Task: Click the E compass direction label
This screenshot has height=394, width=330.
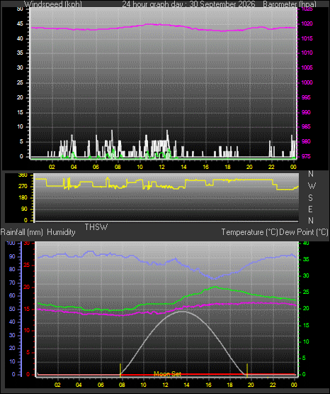Action: [310, 209]
